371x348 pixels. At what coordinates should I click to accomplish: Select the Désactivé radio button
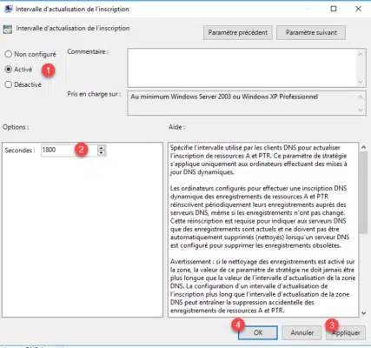click(9, 84)
